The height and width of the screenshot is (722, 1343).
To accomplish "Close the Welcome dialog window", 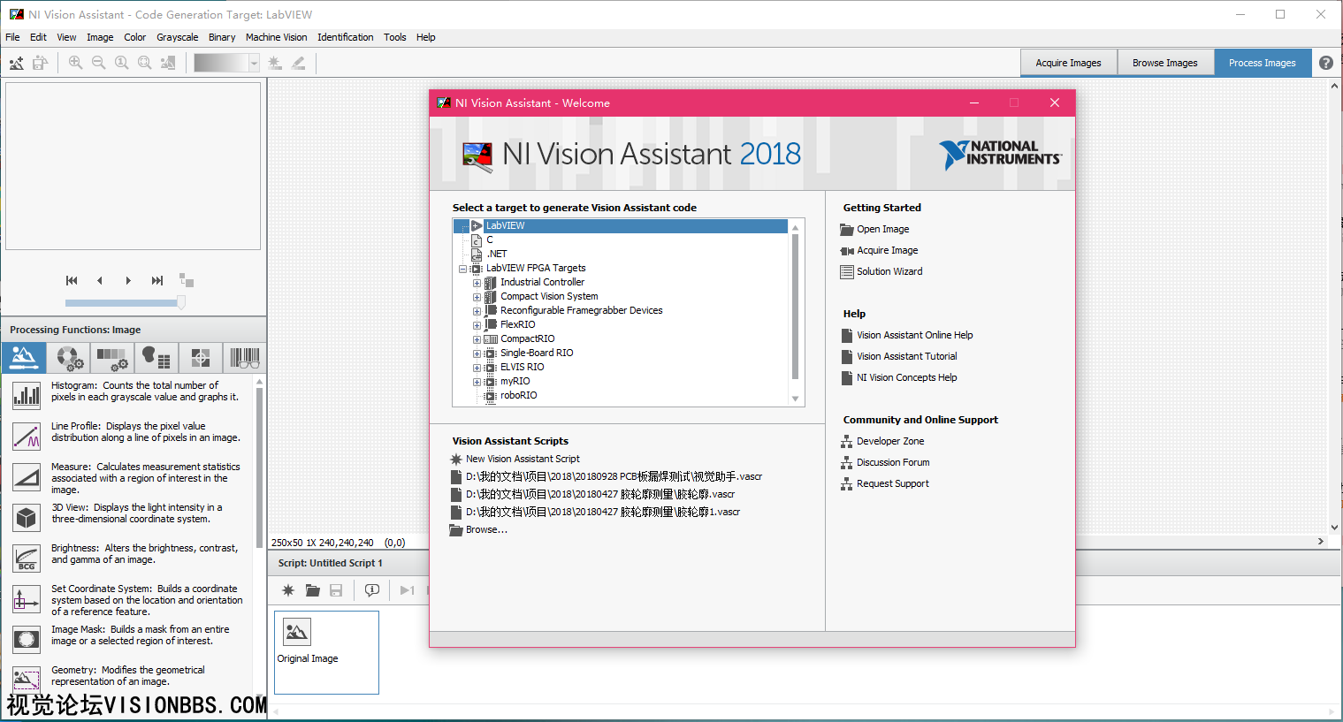I will 1054,103.
